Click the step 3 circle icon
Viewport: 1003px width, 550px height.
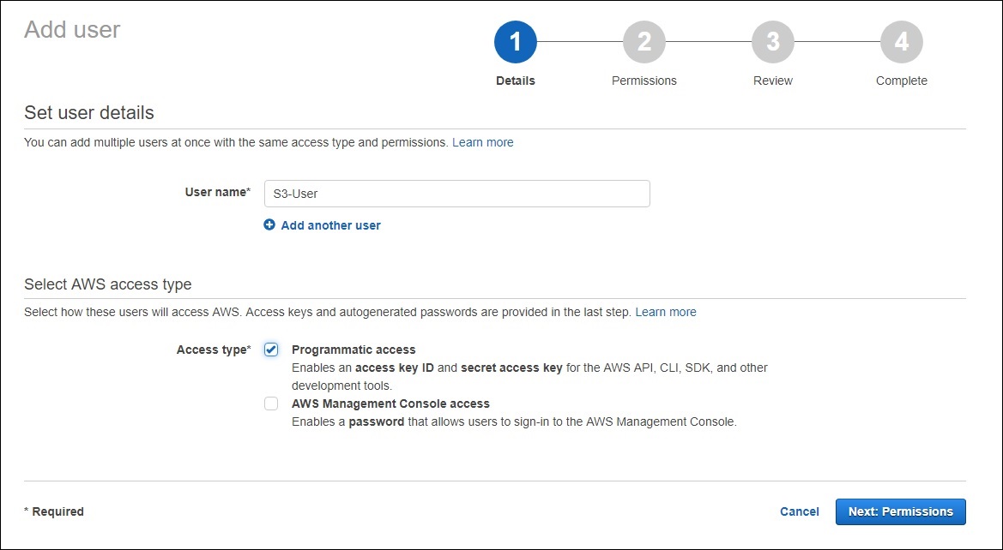click(773, 42)
